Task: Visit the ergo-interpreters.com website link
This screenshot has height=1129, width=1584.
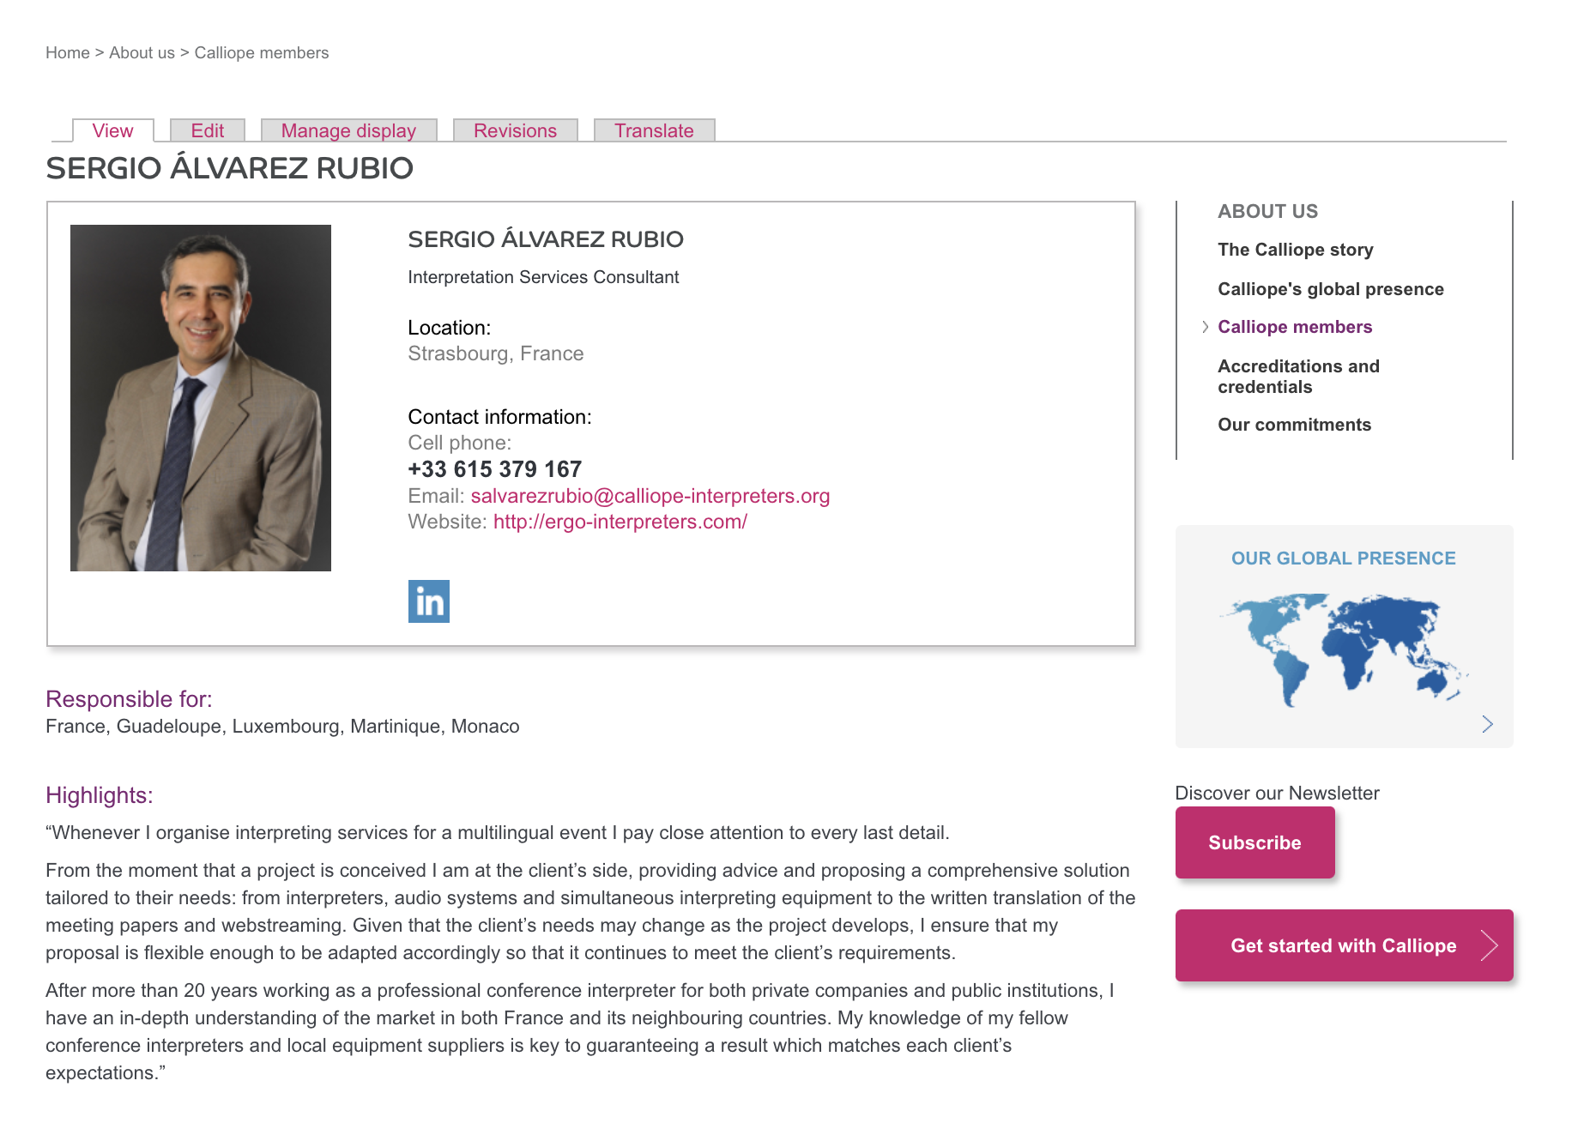Action: point(620,522)
